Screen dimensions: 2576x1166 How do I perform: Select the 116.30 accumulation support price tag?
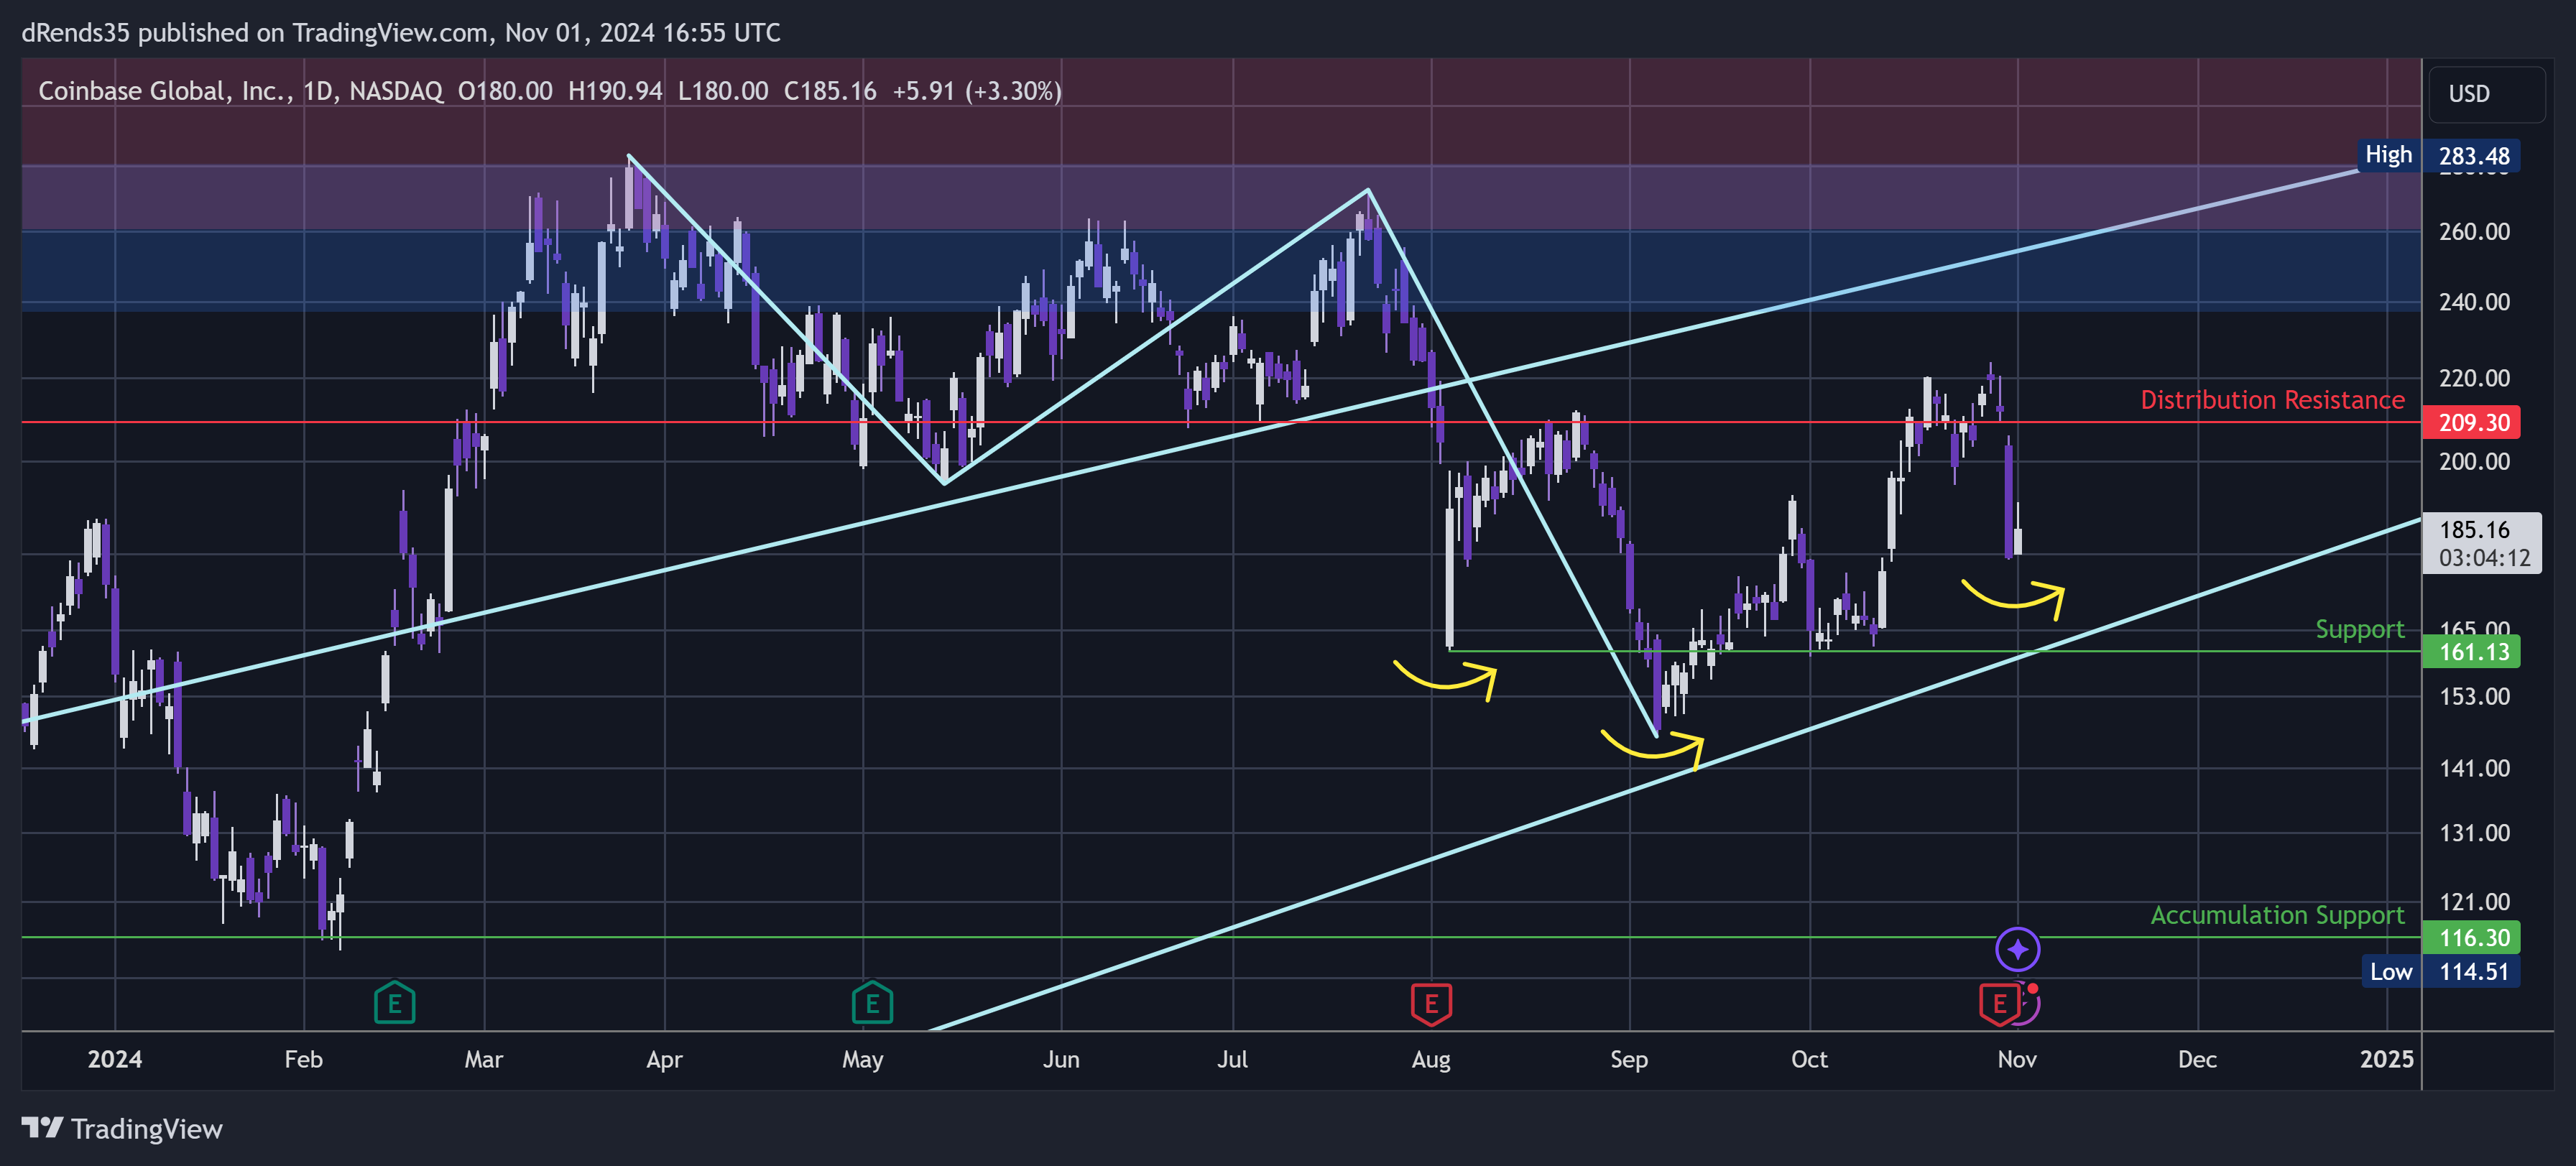2471,937
